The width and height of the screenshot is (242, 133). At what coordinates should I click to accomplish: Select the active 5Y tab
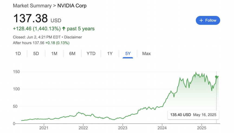click(x=128, y=54)
